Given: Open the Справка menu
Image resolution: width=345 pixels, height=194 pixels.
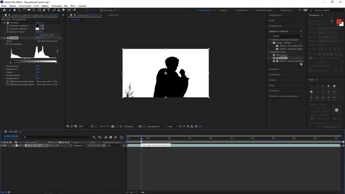Looking at the screenshot, I should click(x=82, y=6).
